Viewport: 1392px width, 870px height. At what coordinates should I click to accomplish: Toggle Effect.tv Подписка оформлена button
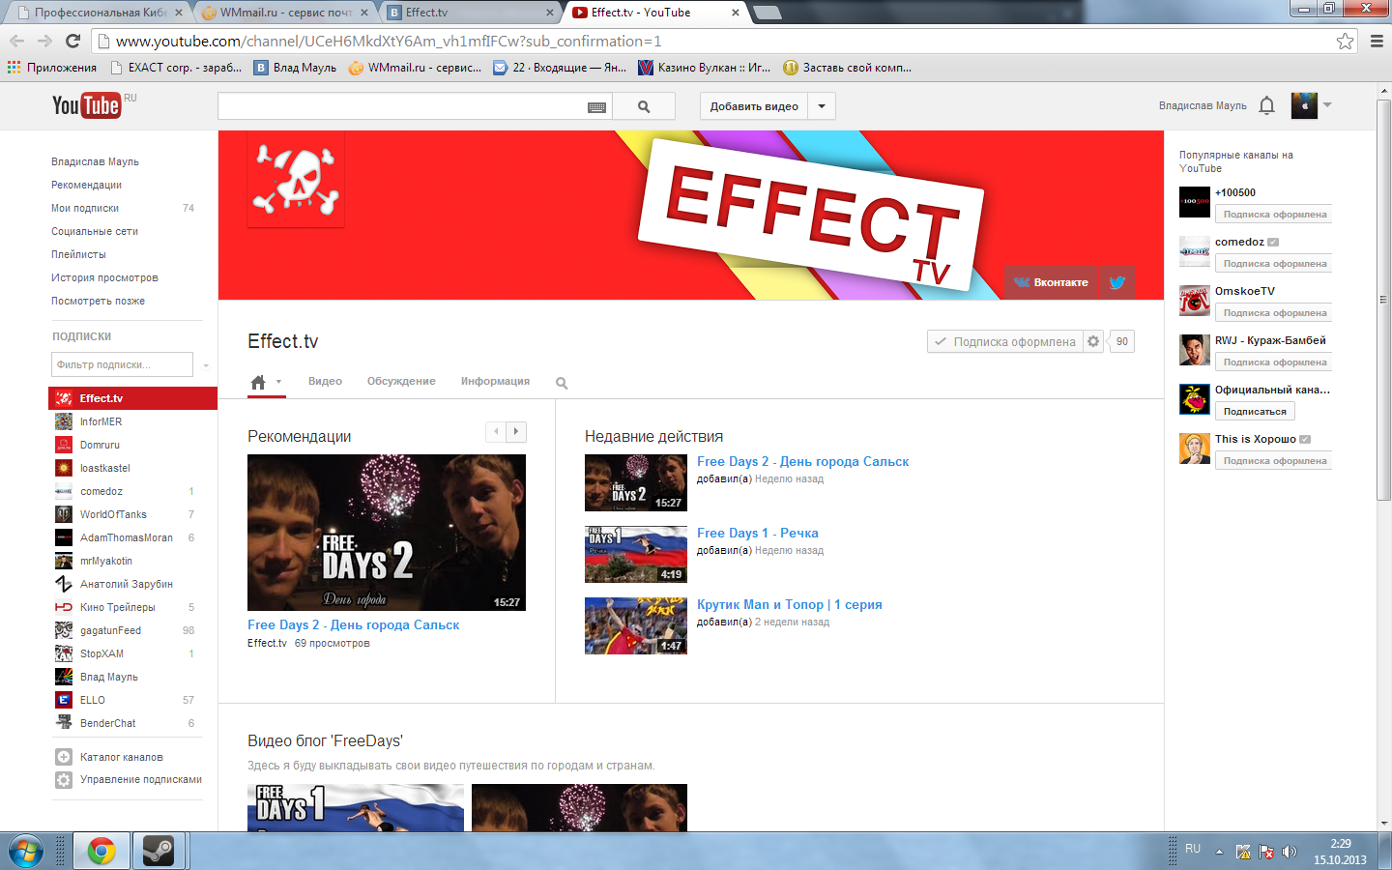click(1005, 341)
